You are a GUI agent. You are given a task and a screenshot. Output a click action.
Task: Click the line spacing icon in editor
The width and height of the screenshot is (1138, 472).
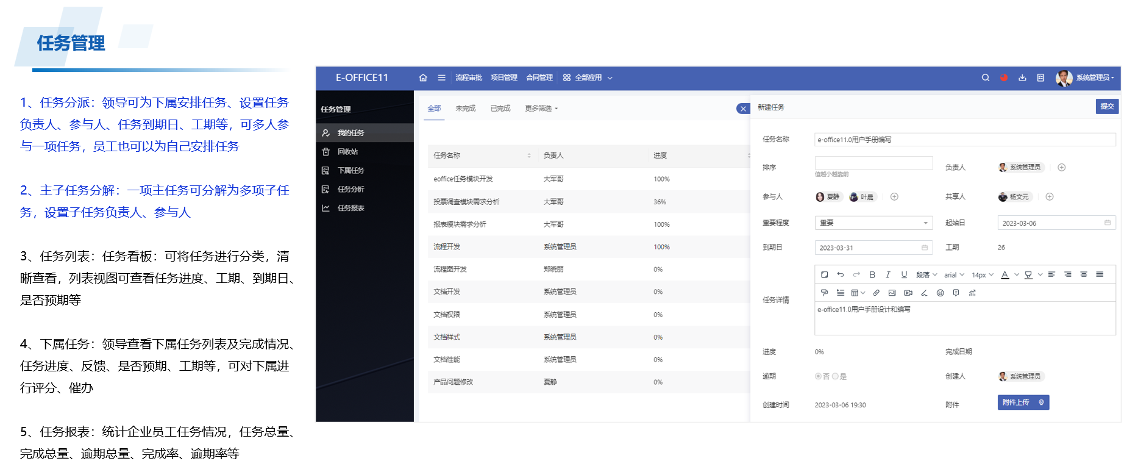pos(841,293)
